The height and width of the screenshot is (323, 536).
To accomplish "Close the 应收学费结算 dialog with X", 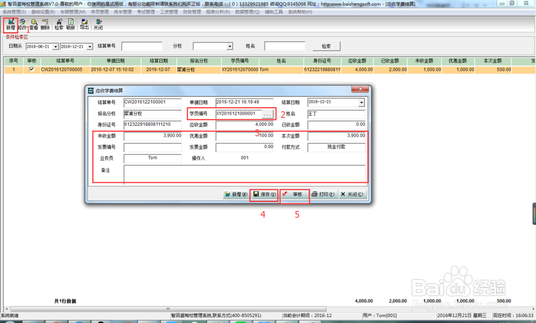I will (360, 89).
